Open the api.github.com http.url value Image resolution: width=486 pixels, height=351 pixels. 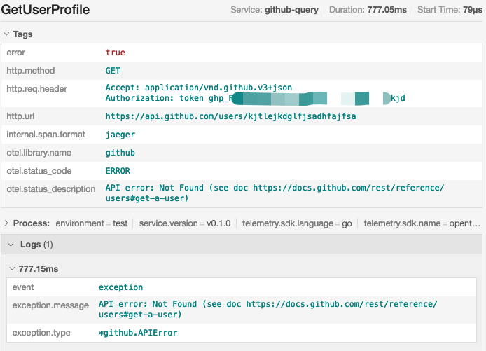[x=230, y=116]
